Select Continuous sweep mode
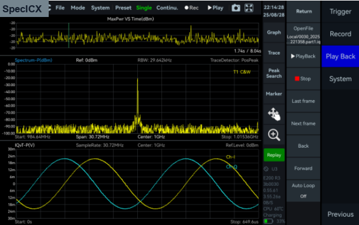 click(x=167, y=8)
